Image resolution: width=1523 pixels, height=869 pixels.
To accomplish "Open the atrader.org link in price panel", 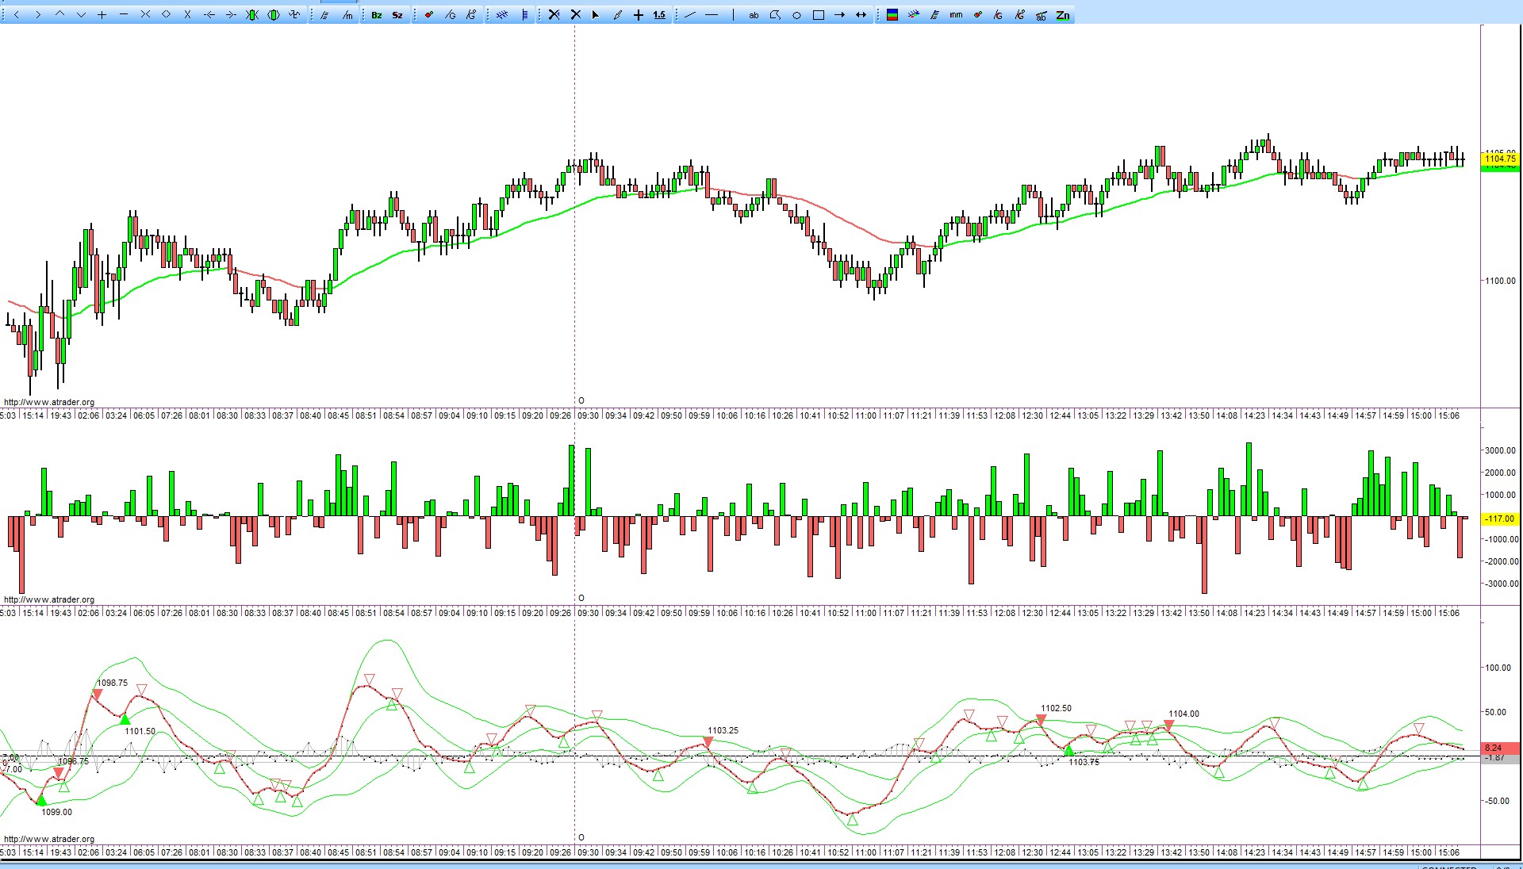I will pos(49,402).
